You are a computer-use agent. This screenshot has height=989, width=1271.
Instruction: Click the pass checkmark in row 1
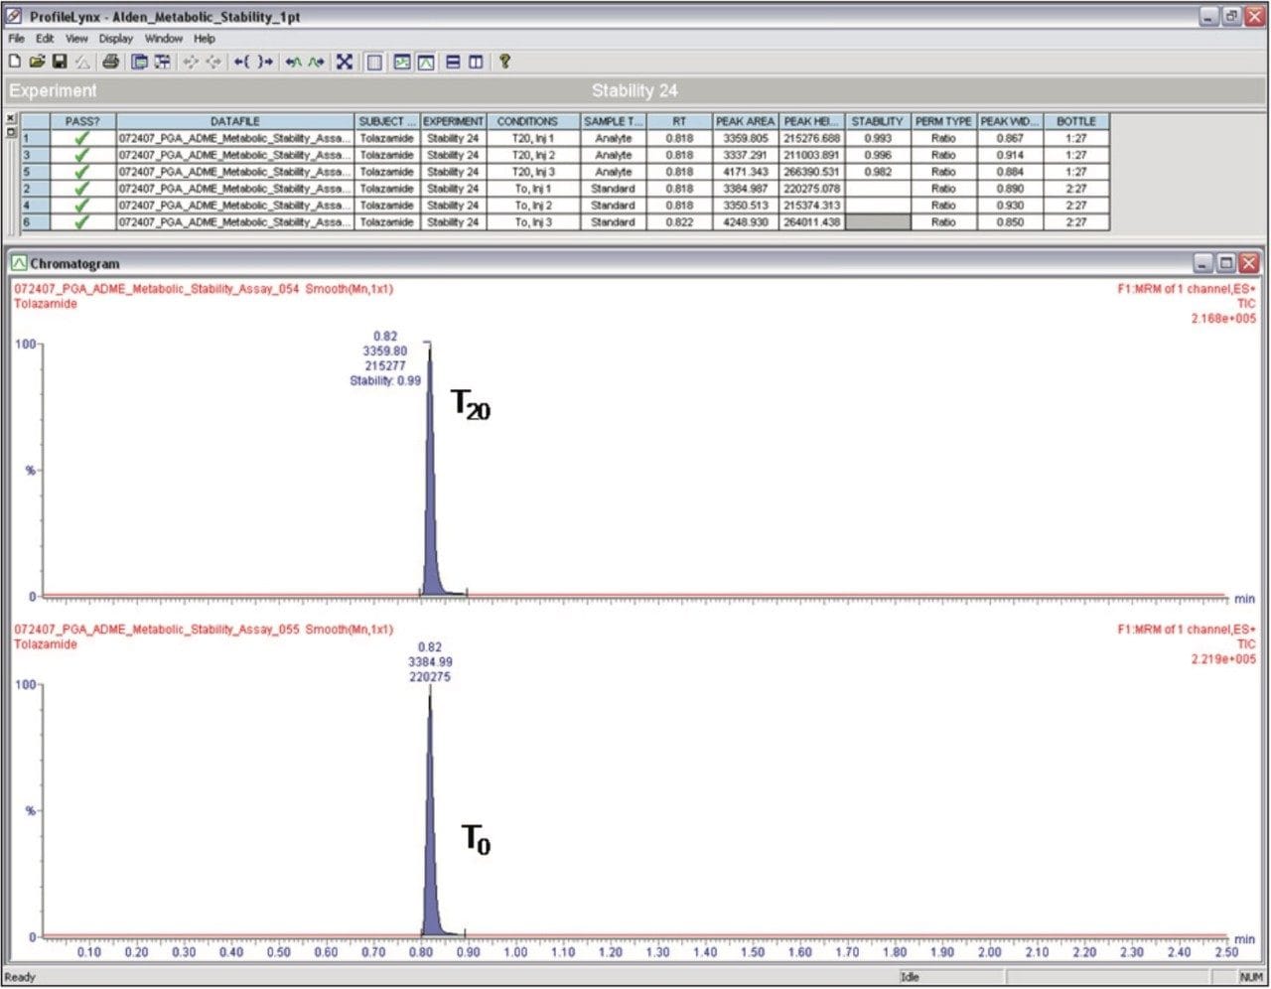[82, 139]
